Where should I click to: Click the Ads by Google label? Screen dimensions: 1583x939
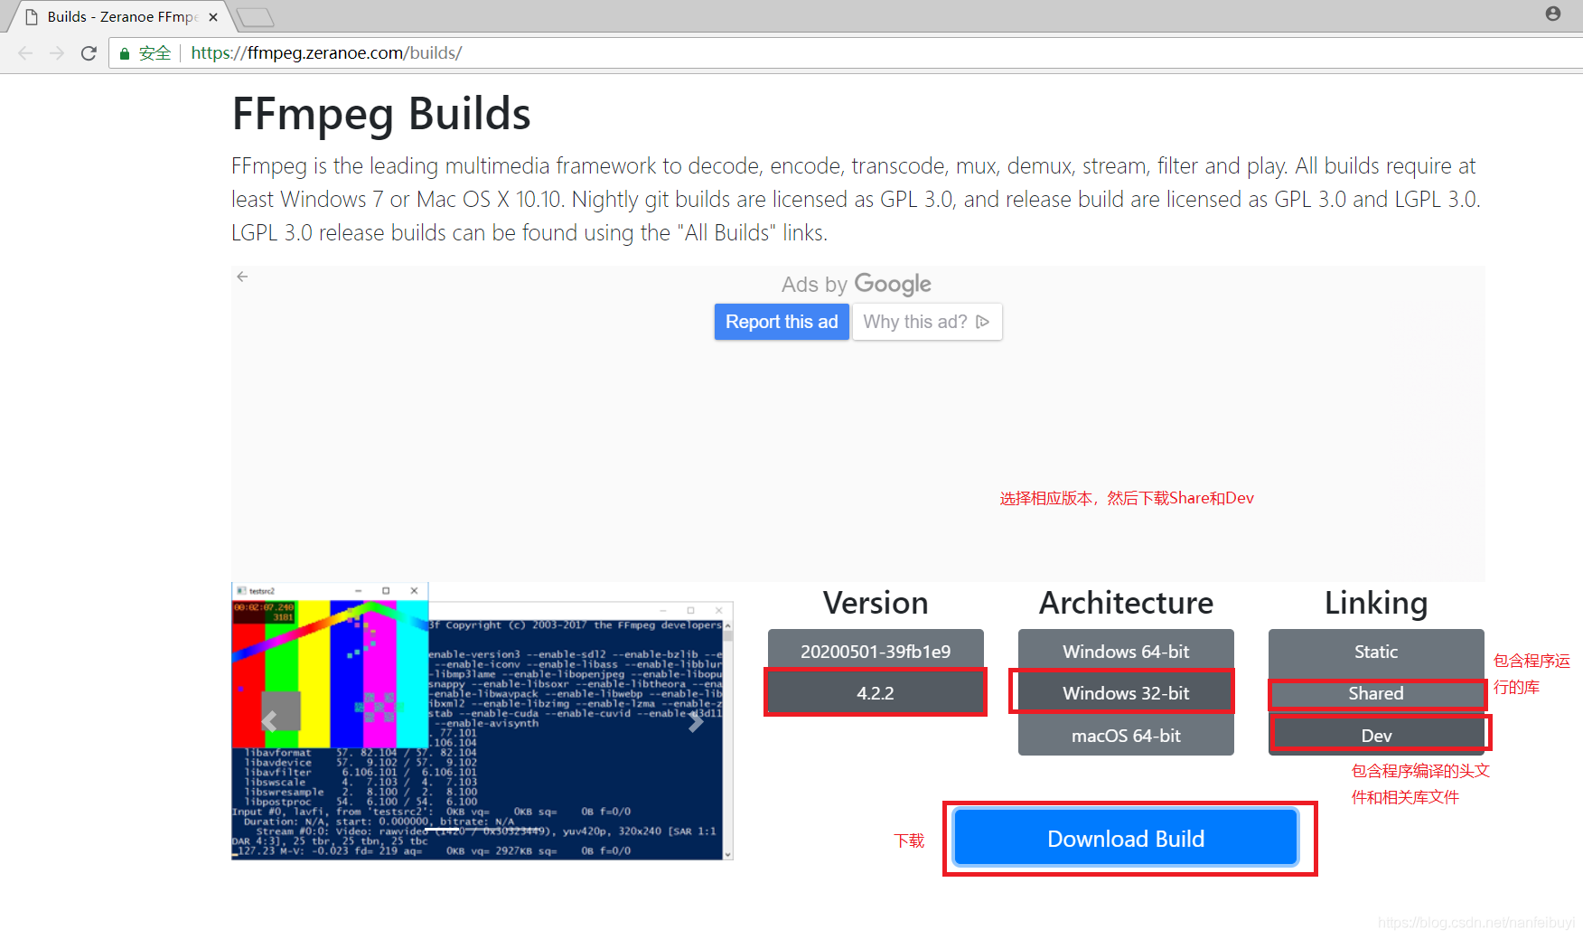(857, 285)
